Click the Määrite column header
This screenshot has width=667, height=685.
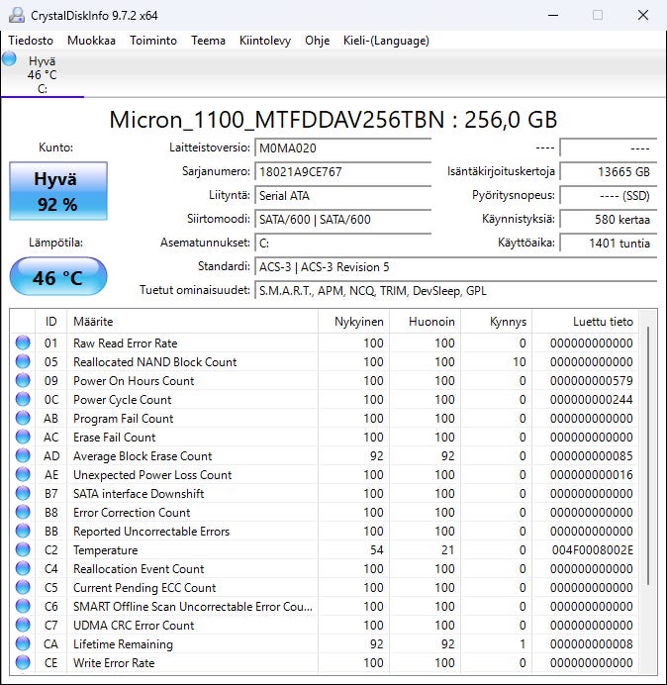(93, 322)
